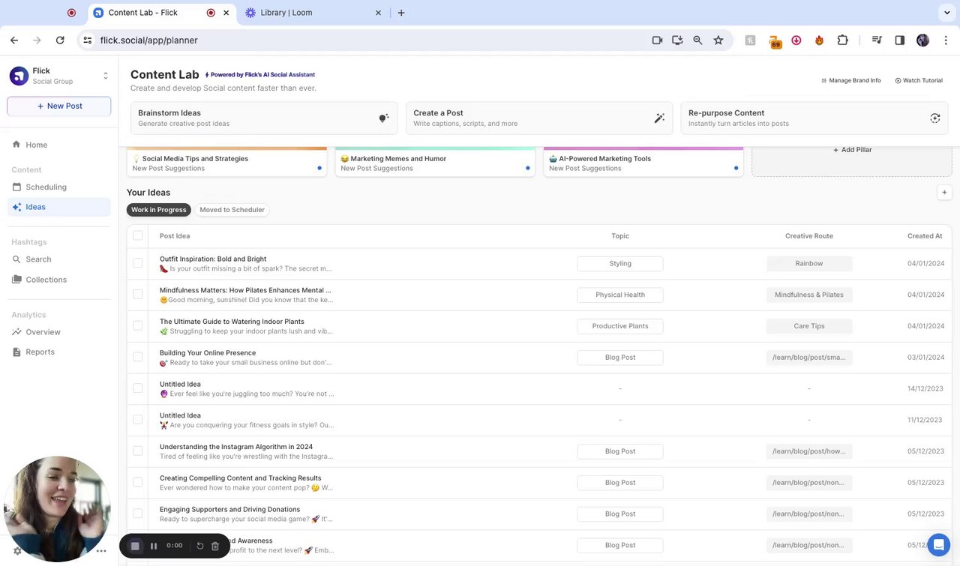The width and height of the screenshot is (960, 566).
Task: Click the Brainstorm Ideas lightbulb icon
Action: [x=384, y=118]
